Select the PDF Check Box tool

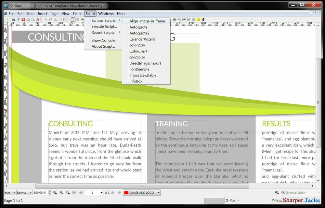tap(184, 19)
